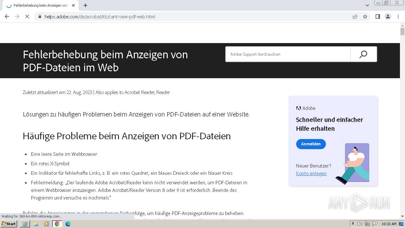Open Chrome side panel

point(377,16)
